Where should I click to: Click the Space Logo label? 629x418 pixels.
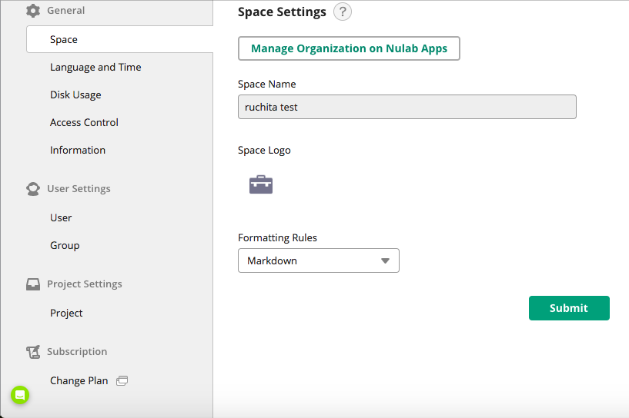click(264, 150)
